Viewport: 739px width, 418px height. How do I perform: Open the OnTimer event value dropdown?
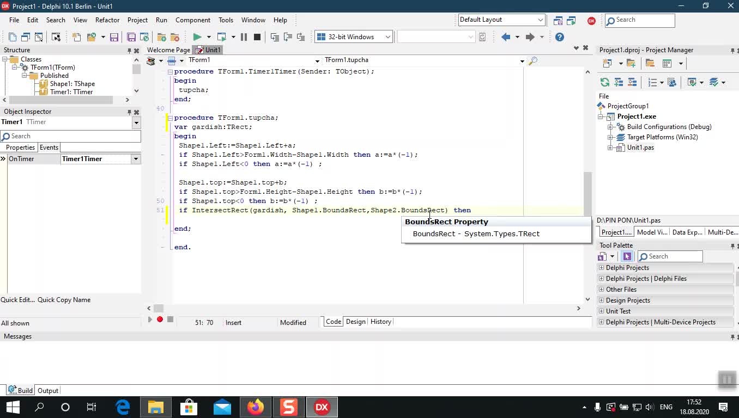(136, 159)
